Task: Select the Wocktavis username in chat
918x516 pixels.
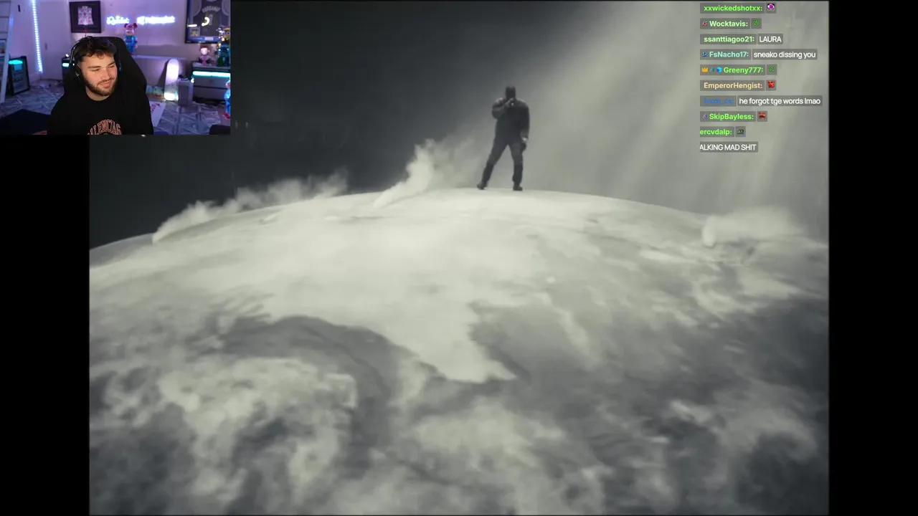Action: tap(729, 24)
